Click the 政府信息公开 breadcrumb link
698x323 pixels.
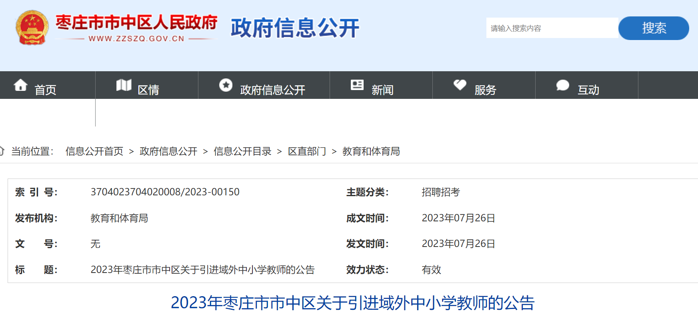pyautogui.click(x=168, y=151)
